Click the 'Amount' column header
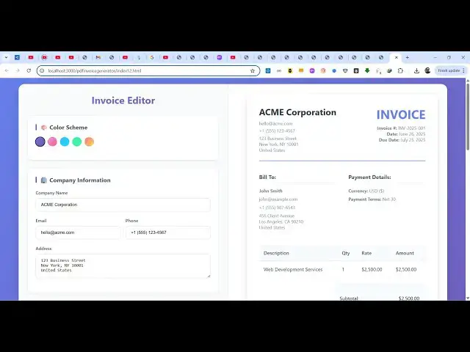Screen dimensions: 470x352 405,253
